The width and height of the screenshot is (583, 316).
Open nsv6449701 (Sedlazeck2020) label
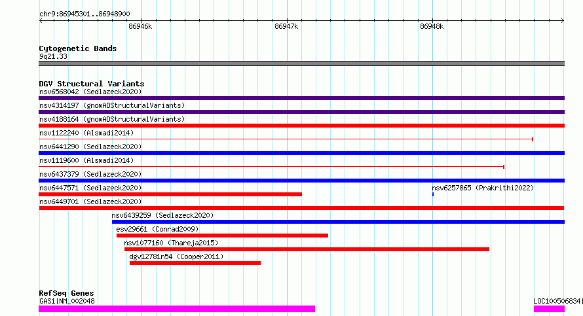click(90, 202)
